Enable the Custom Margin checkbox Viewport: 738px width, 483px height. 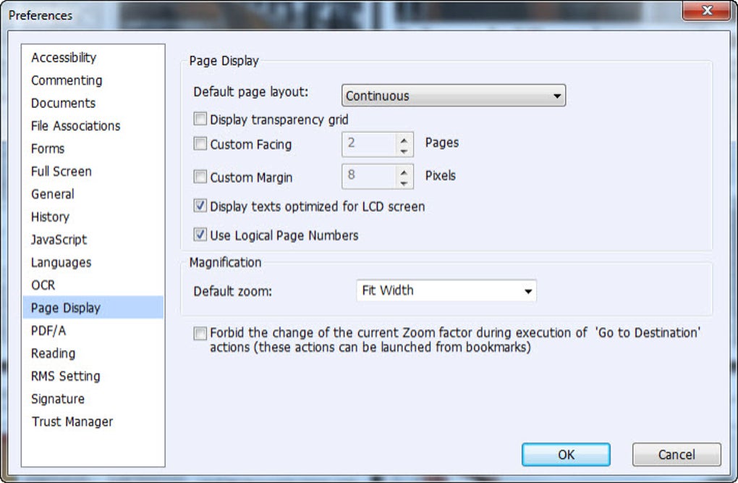[200, 177]
